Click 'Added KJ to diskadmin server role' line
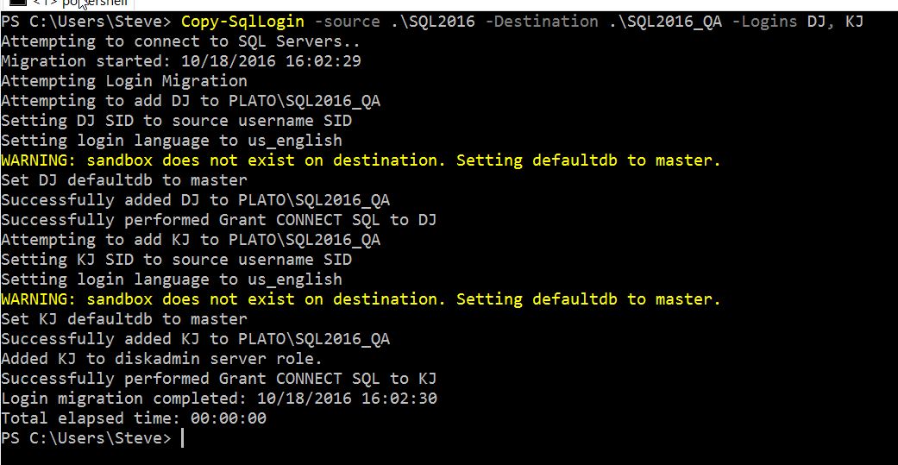 pos(161,359)
